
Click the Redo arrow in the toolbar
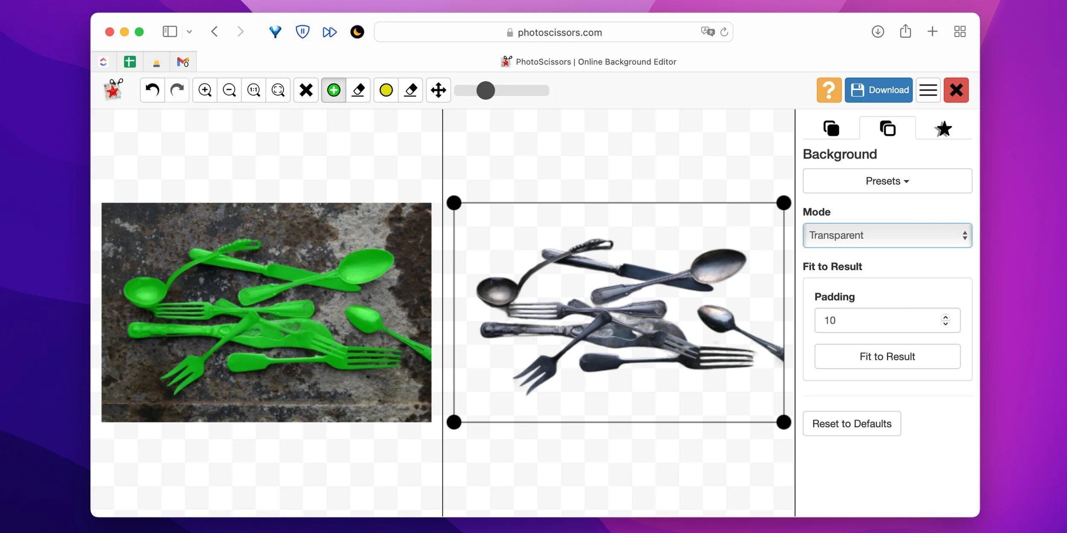point(177,90)
